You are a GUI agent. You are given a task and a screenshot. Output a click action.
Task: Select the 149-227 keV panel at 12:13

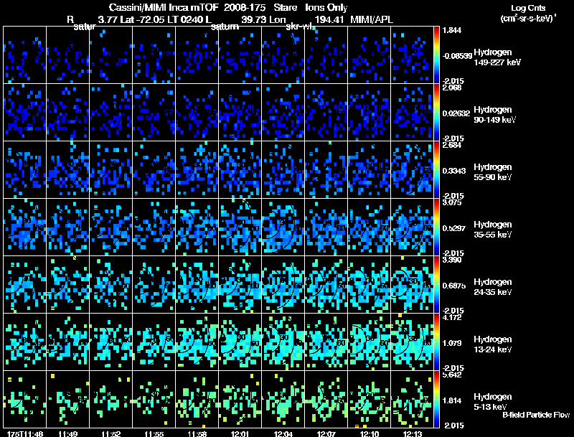tap(412, 55)
